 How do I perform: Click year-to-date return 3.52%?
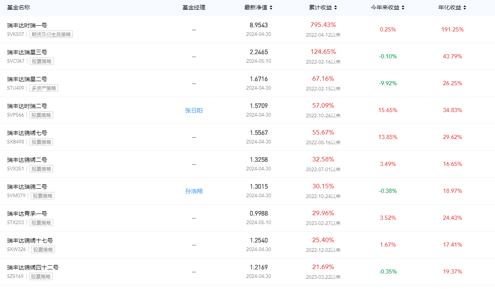coord(388,218)
